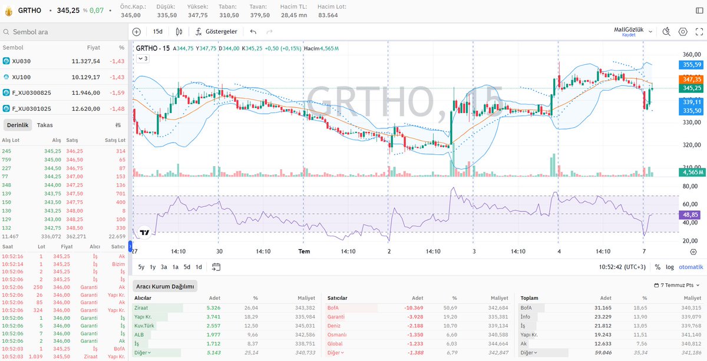Click the magnifier icon in symbol search
The height and width of the screenshot is (361, 707).
6,32
